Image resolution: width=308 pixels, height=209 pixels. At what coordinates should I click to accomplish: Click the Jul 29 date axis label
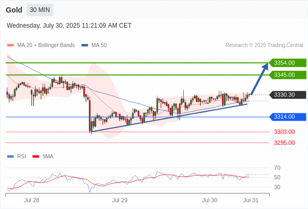pyautogui.click(x=120, y=200)
